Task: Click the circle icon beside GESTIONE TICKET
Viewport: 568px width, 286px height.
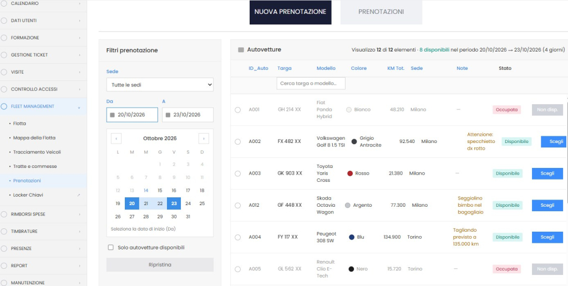Action: [4, 55]
